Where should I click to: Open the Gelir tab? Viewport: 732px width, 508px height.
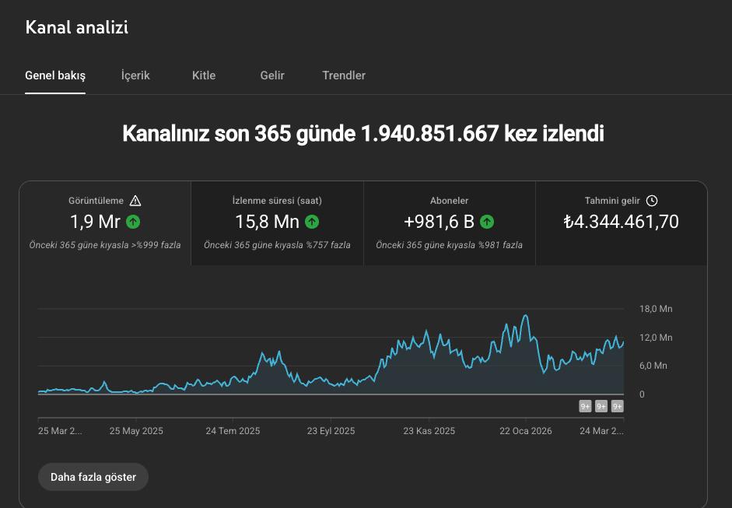tap(271, 75)
